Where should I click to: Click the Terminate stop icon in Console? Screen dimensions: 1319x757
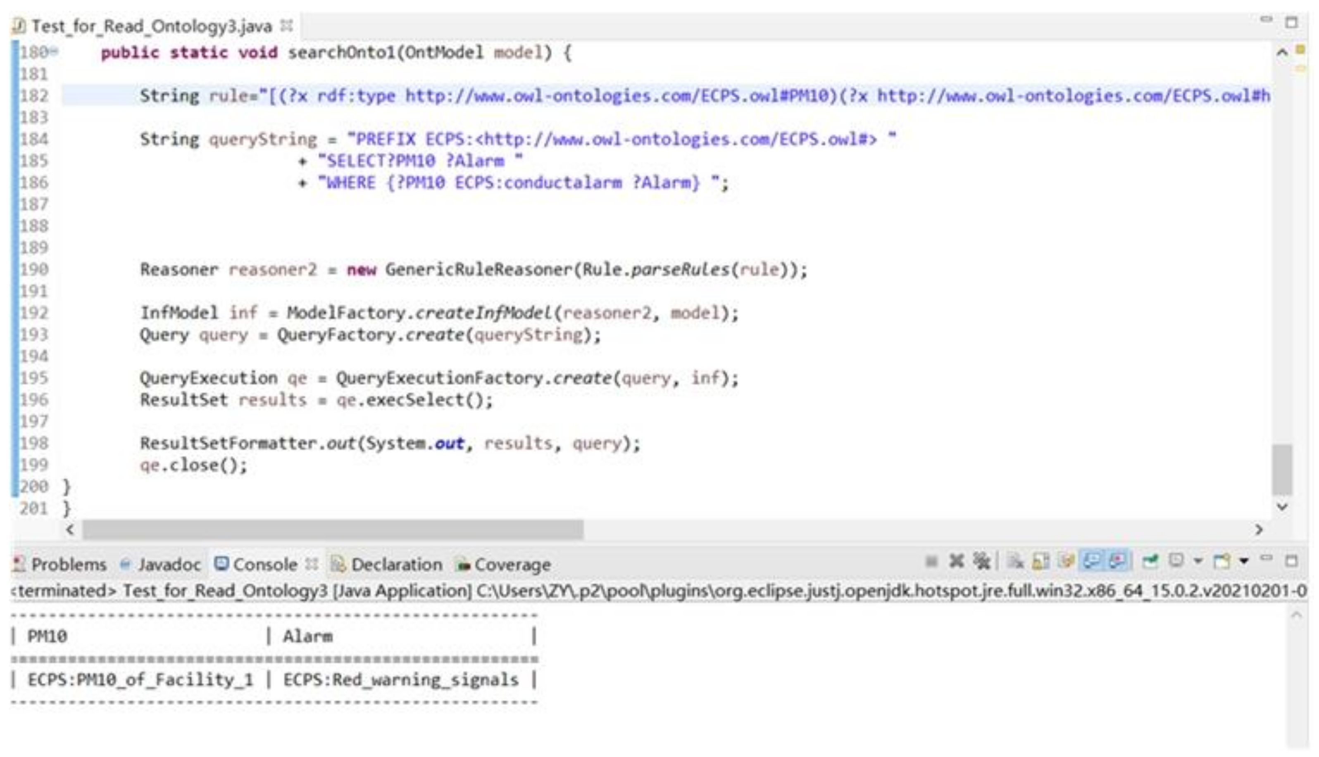point(931,562)
